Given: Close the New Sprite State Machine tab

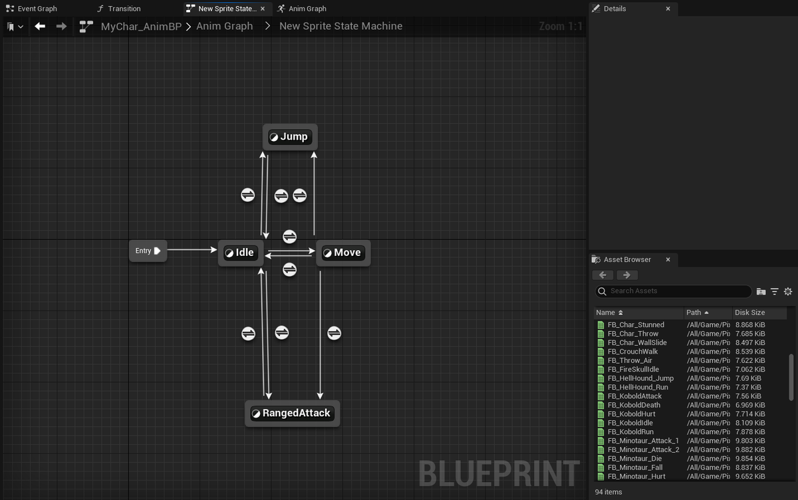Looking at the screenshot, I should 263,9.
